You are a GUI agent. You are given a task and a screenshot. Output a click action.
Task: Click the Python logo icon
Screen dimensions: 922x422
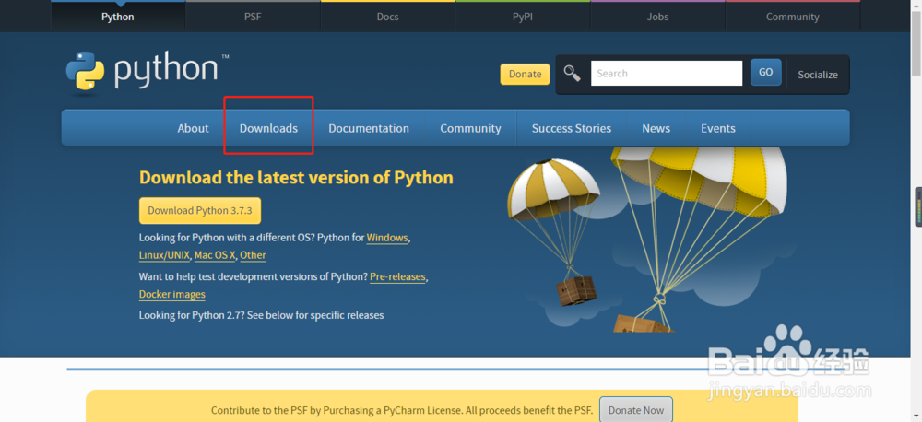point(85,71)
